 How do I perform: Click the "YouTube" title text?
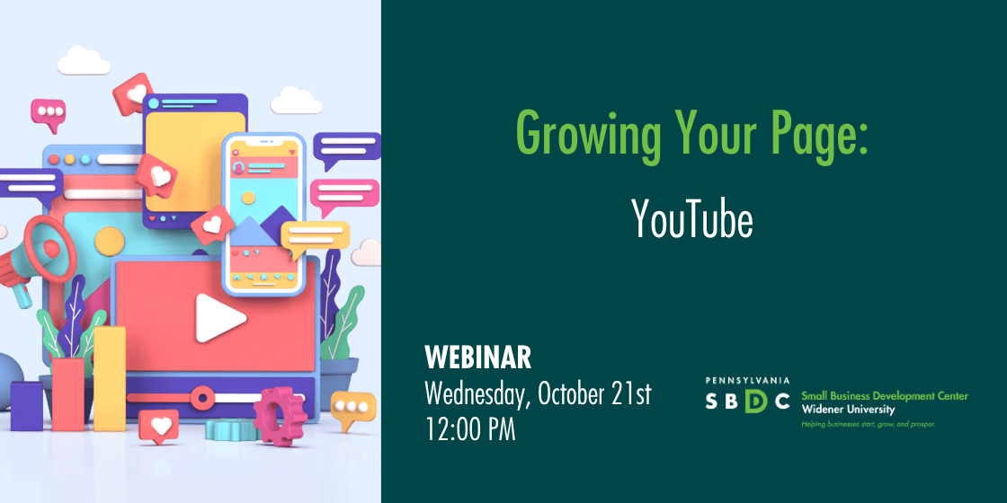693,219
